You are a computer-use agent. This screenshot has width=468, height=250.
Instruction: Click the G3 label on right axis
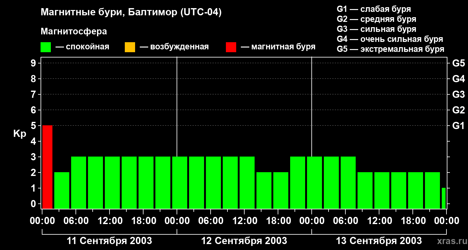click(x=459, y=94)
